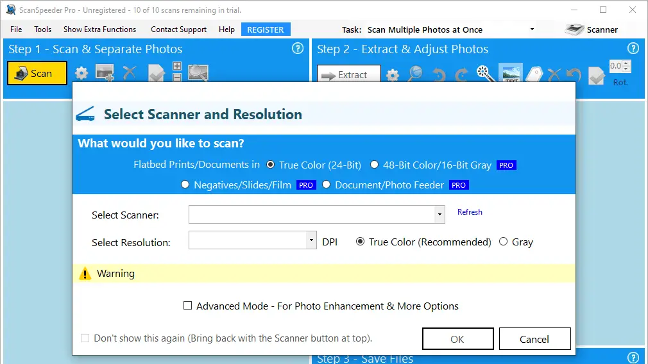Click the PRO badge beside Negatives/Slides/Film

coord(306,185)
